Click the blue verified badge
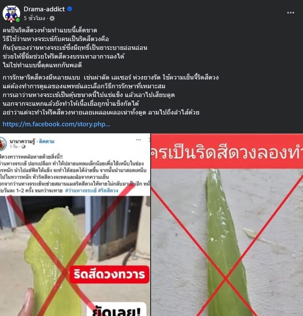 point(70,9)
